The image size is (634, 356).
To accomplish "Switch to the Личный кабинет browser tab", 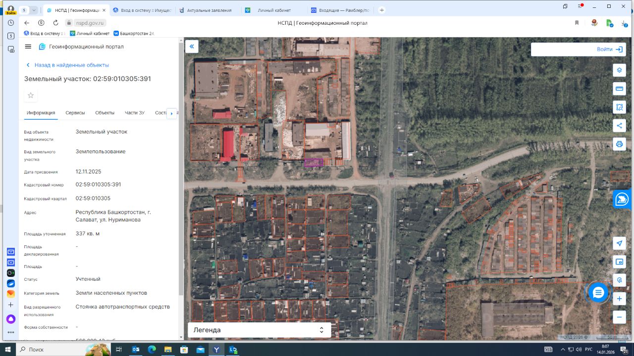I will pyautogui.click(x=274, y=10).
